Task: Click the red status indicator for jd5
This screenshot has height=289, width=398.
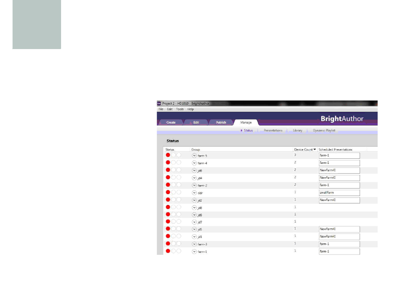Action: (168, 228)
